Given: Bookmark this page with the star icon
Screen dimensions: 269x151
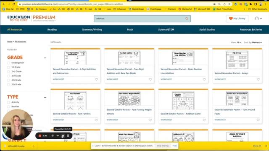Looking at the screenshot, I should [229, 4].
